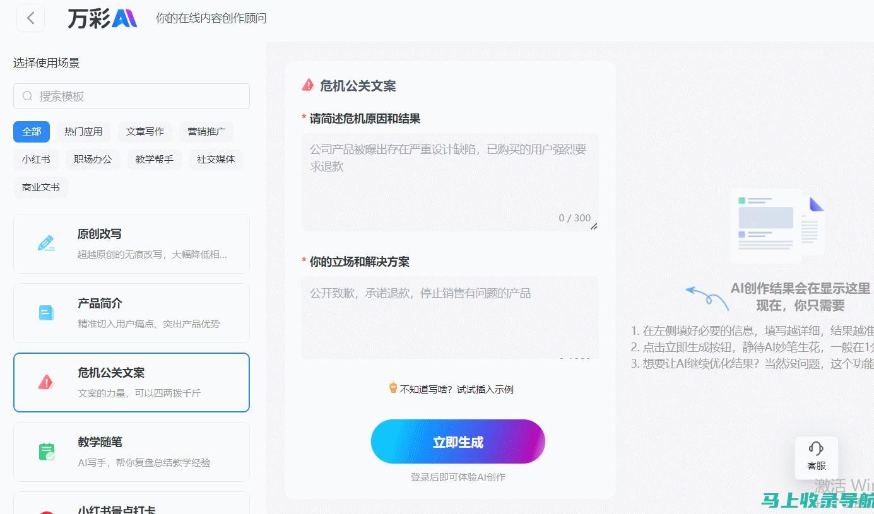This screenshot has height=514, width=874.
Task: Grab the resize handle of first text area
Action: tap(594, 226)
